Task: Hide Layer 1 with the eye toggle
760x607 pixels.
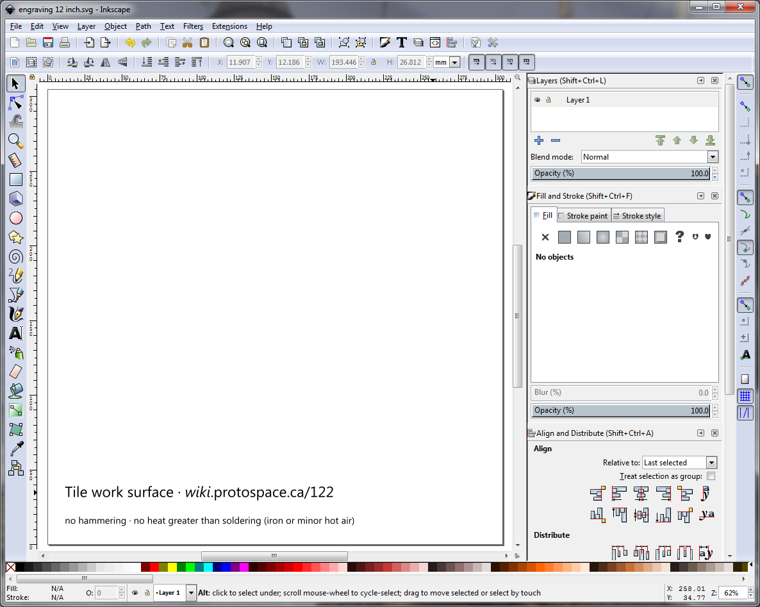Action: pos(537,99)
